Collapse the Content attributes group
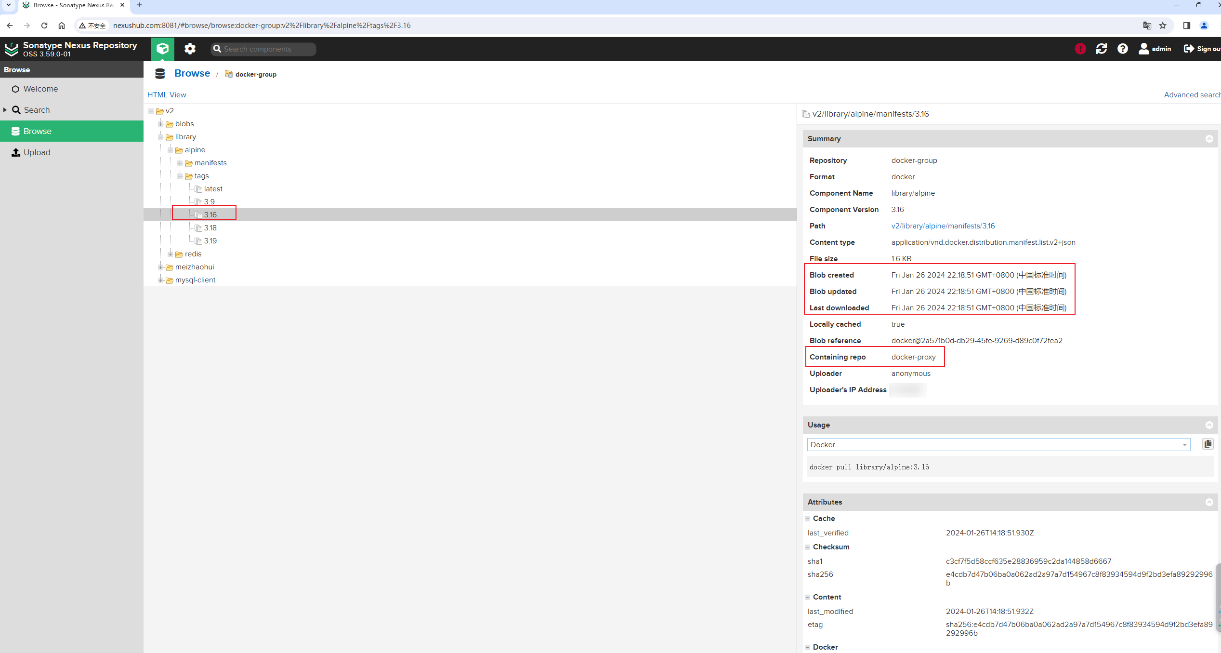Viewport: 1221px width, 653px height. point(807,597)
